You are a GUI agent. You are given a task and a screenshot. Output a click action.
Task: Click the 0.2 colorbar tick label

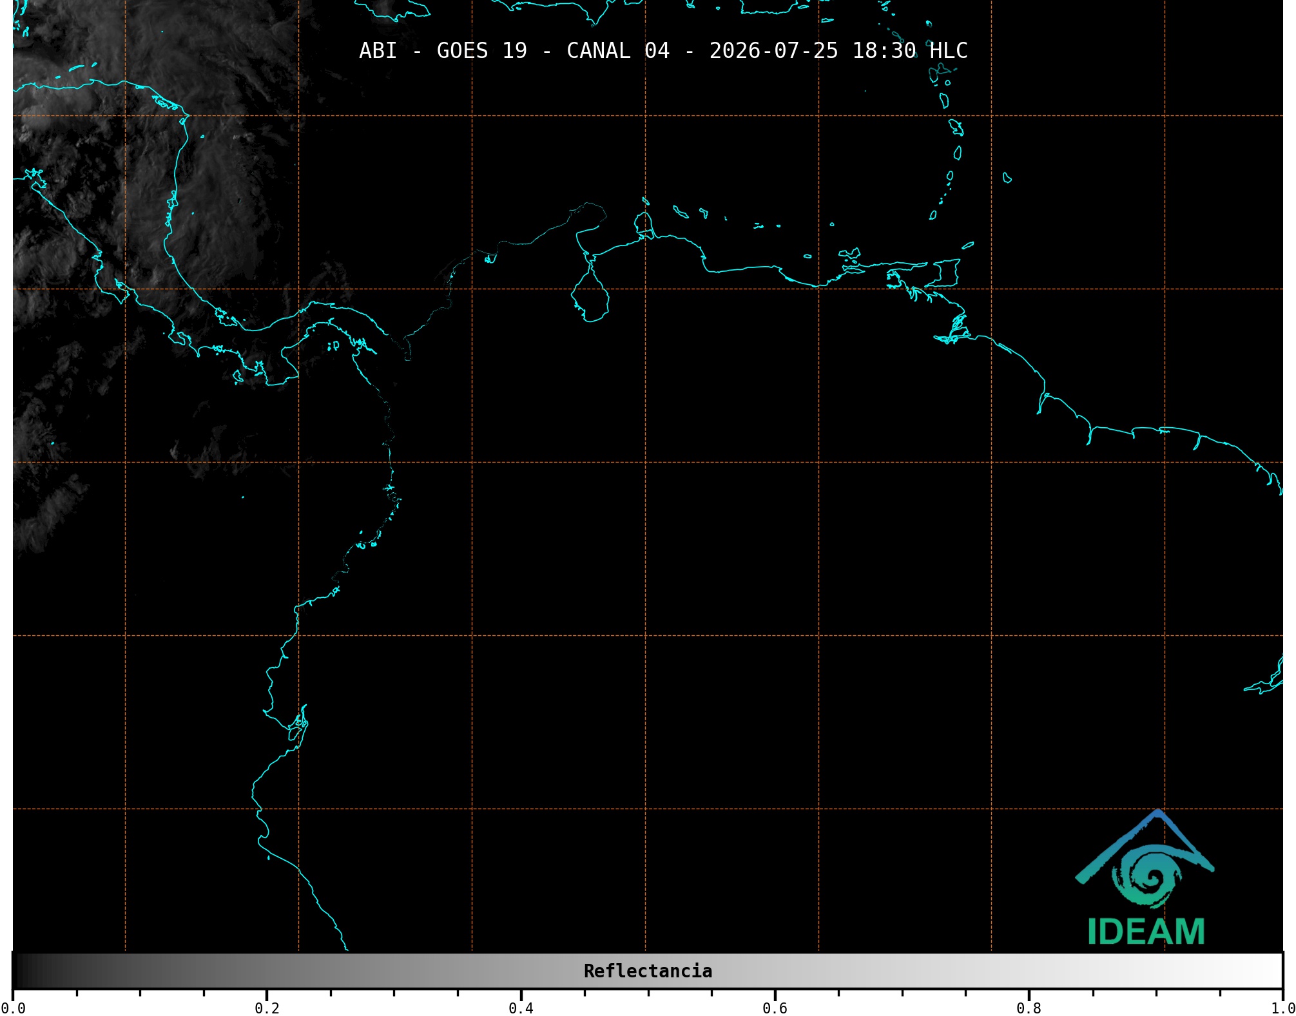pos(267,1008)
